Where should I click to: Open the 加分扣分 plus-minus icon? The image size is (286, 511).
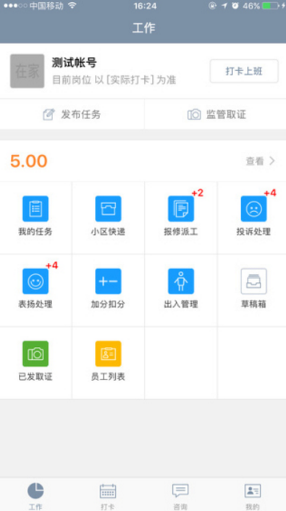pos(108,281)
